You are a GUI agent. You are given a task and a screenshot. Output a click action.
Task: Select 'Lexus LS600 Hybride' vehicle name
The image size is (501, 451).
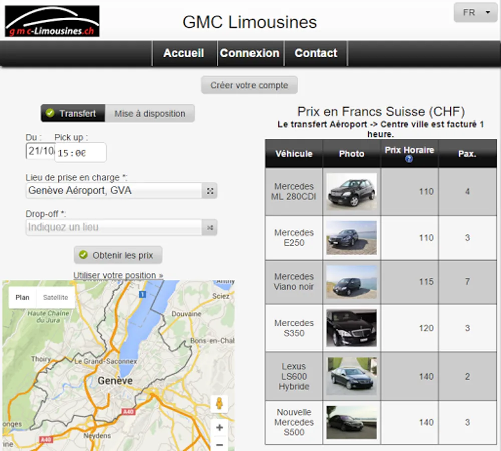tap(294, 376)
